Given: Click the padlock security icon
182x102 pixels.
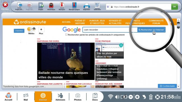Looking at the screenshot, I should pos(112,7).
